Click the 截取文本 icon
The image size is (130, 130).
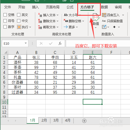[x=40, y=27]
